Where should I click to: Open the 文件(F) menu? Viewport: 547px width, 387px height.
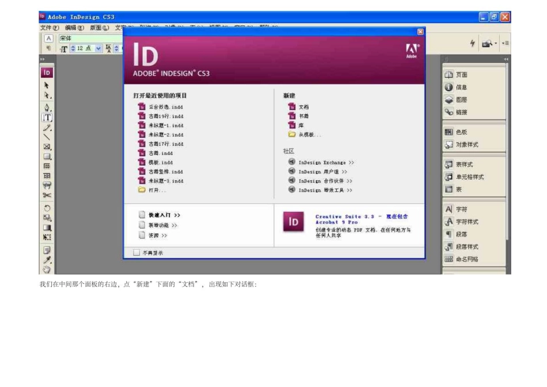pyautogui.click(x=49, y=28)
